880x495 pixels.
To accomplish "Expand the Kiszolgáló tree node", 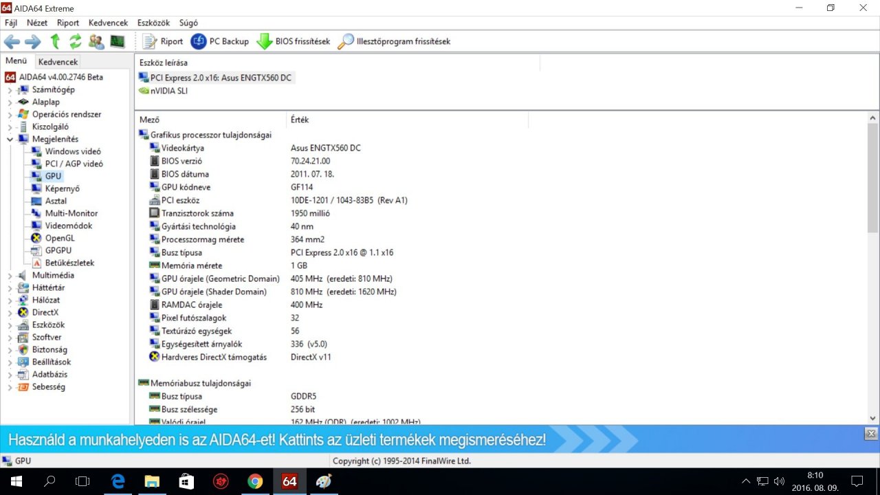I will [x=10, y=126].
